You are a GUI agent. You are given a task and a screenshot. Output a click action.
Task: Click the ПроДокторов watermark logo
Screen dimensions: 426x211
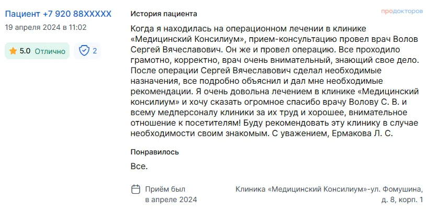[x=402, y=12]
